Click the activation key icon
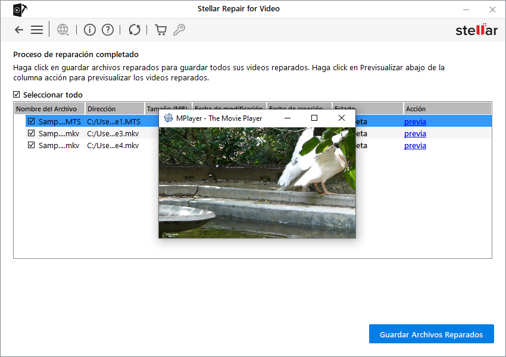The image size is (506, 357). pyautogui.click(x=179, y=30)
